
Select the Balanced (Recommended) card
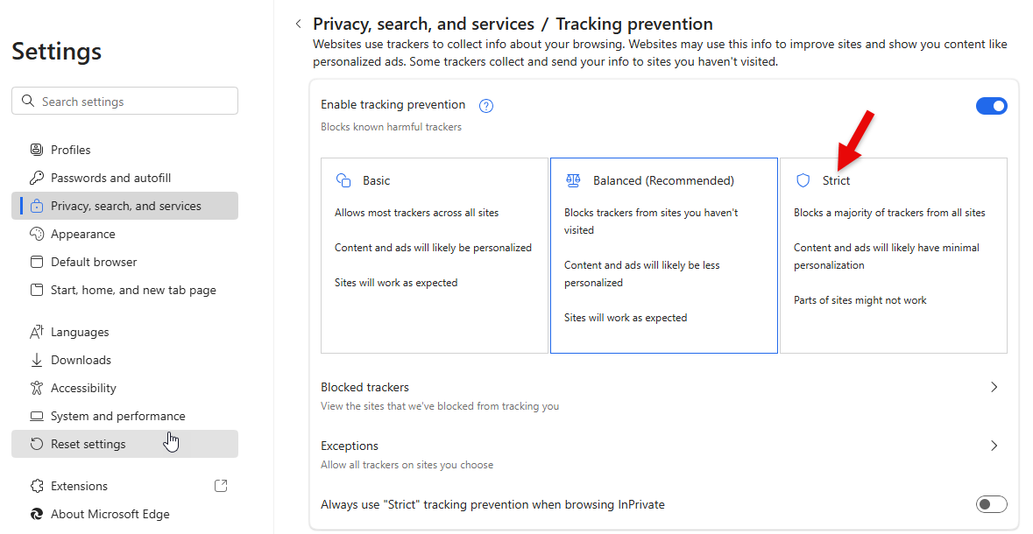click(664, 256)
